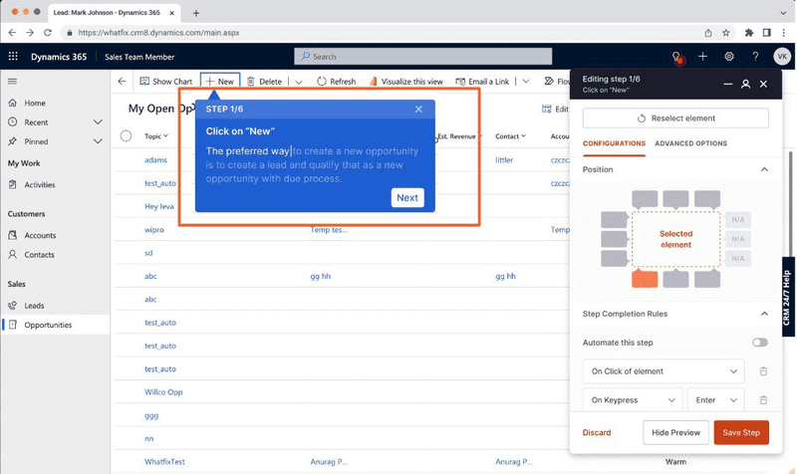
Task: Open Leads in the sidebar
Action: pyautogui.click(x=35, y=306)
